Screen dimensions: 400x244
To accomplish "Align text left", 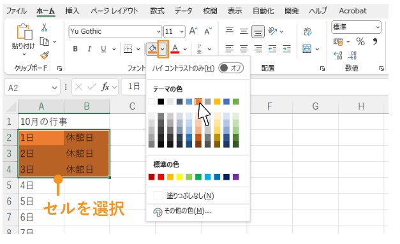I will click(x=229, y=48).
